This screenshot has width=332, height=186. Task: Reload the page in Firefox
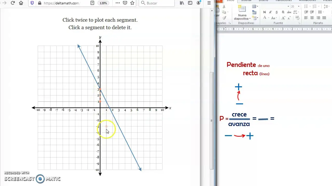point(13,3)
